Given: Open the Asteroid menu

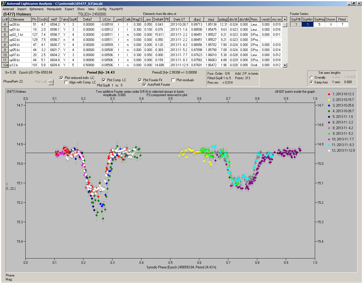Looking at the screenshot, I should coord(8,9).
